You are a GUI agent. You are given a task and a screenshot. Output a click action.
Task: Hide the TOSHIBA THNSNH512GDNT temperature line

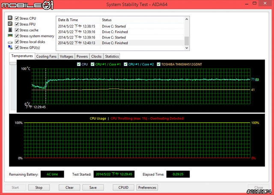click(158, 64)
